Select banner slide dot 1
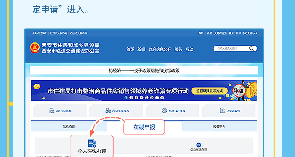 (126, 98)
